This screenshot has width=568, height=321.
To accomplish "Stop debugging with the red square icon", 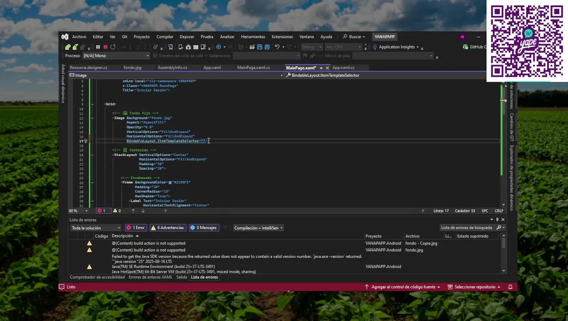I will pyautogui.click(x=106, y=47).
